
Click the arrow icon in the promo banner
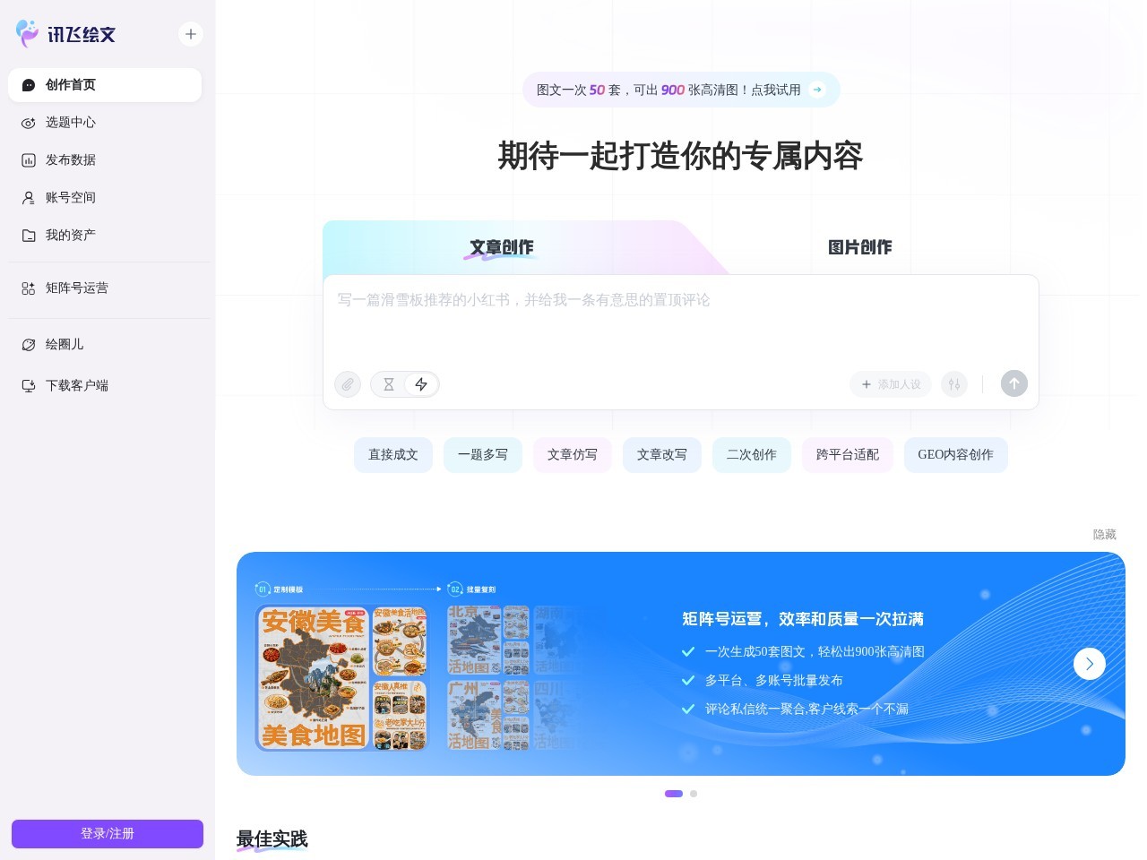pyautogui.click(x=817, y=90)
